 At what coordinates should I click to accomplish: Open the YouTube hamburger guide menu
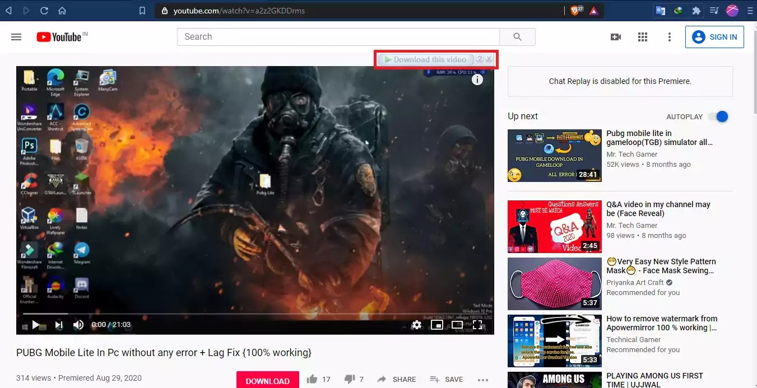[x=16, y=37]
